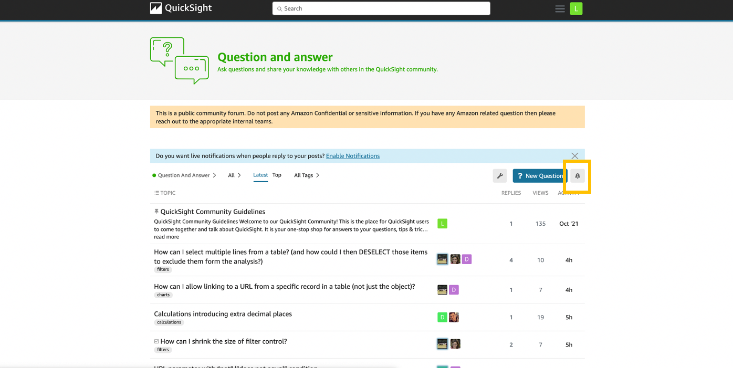This screenshot has width=733, height=377.
Task: Sort topics by Replies column
Action: [x=511, y=193]
